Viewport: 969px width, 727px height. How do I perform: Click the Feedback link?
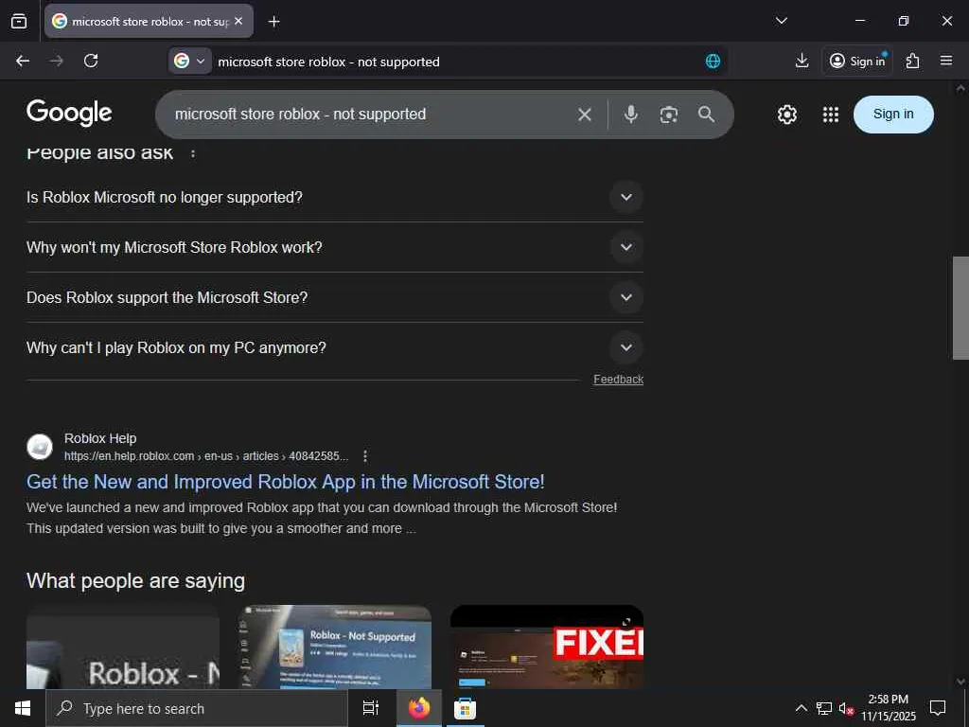pos(618,379)
